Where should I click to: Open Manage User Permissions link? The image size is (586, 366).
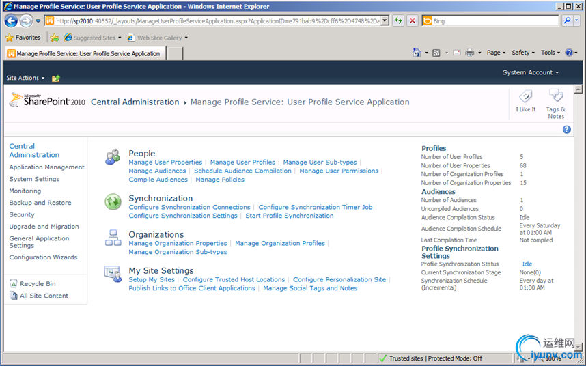pyautogui.click(x=339, y=171)
